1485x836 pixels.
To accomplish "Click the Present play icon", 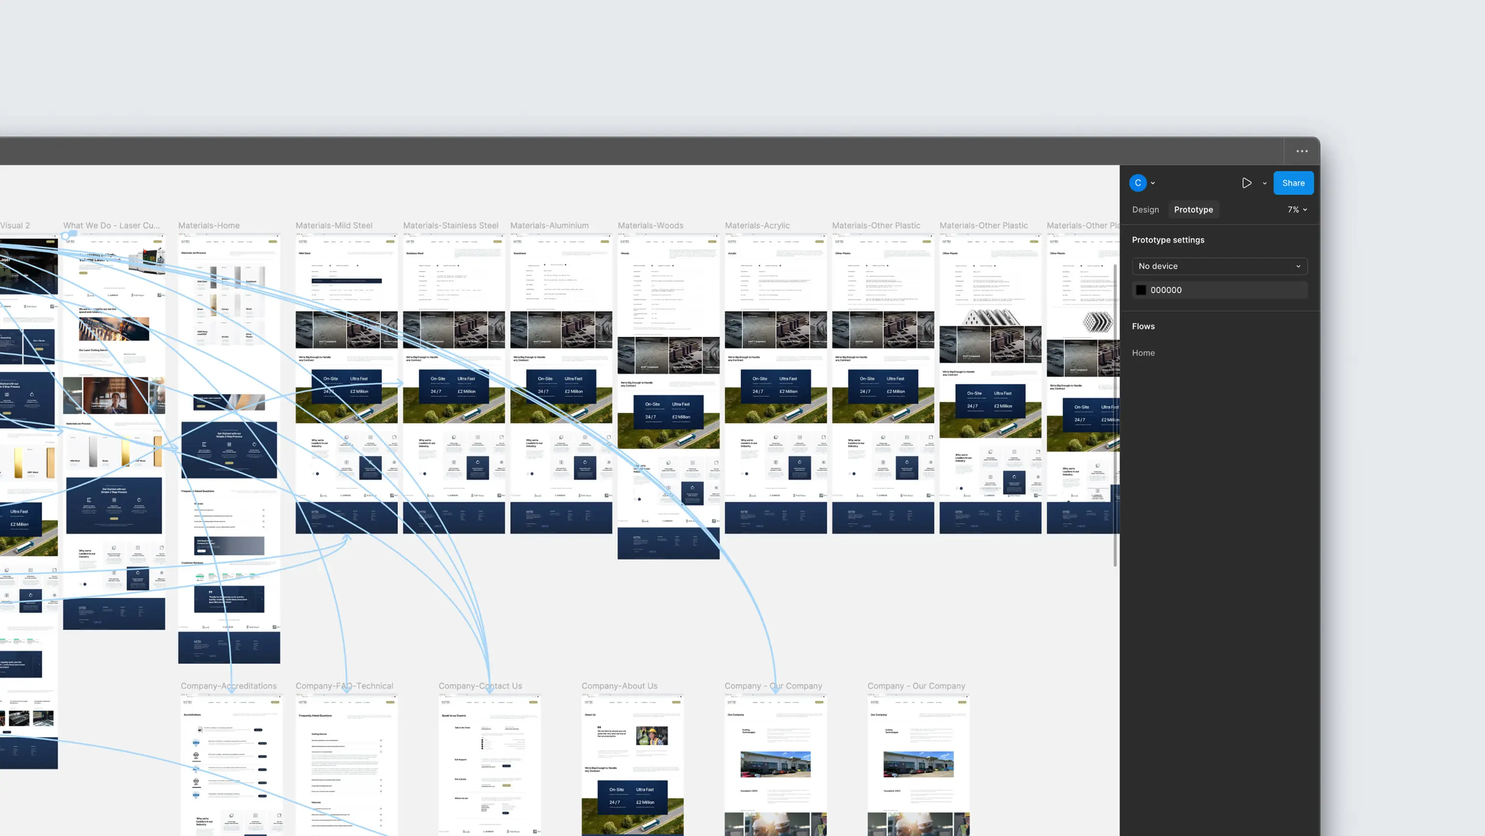I will pos(1246,183).
